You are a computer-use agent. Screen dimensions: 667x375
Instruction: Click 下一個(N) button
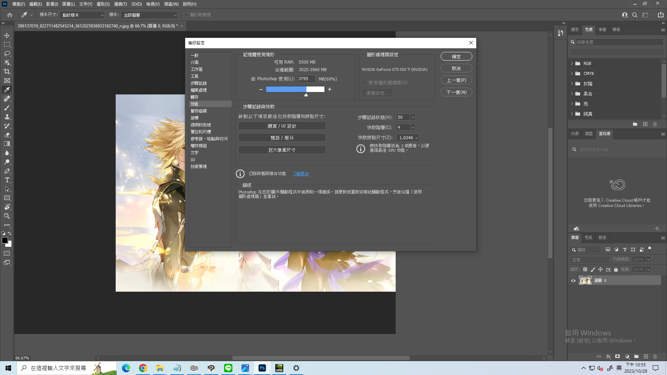click(456, 92)
